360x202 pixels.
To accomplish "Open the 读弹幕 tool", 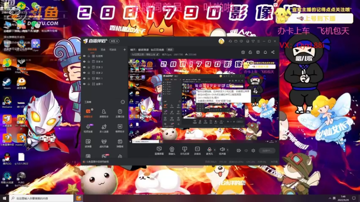I will tap(88, 143).
